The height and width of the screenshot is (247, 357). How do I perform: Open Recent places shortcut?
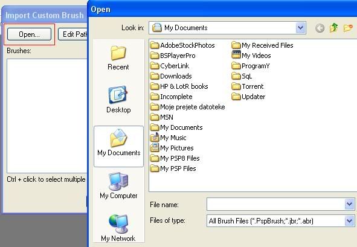coord(118,57)
